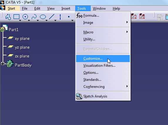This screenshot has height=125, width=168.
Task: Open the File menu
Action: [25, 8]
